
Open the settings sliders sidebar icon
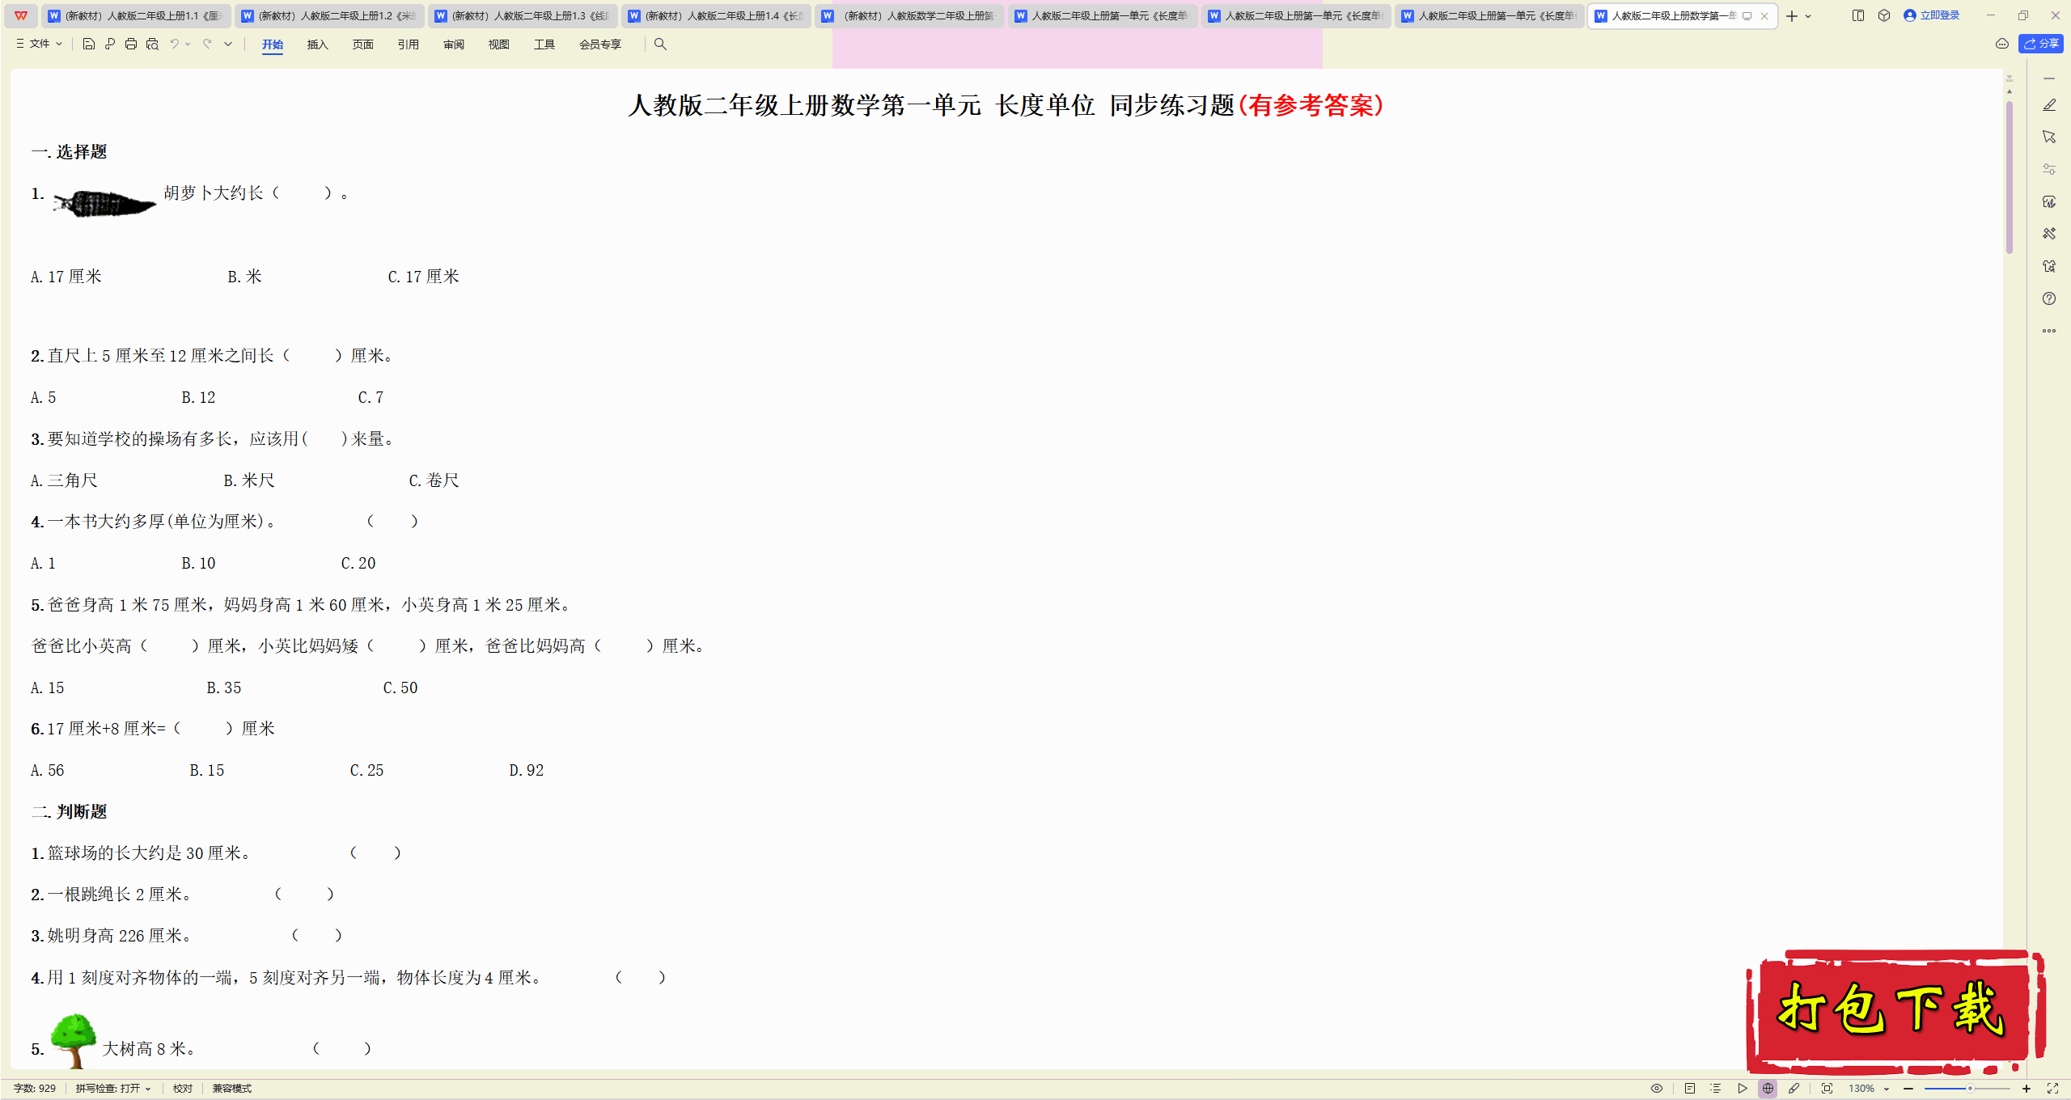tap(2049, 169)
